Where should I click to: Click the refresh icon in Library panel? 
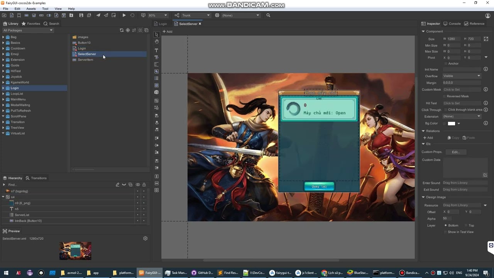[x=122, y=30]
